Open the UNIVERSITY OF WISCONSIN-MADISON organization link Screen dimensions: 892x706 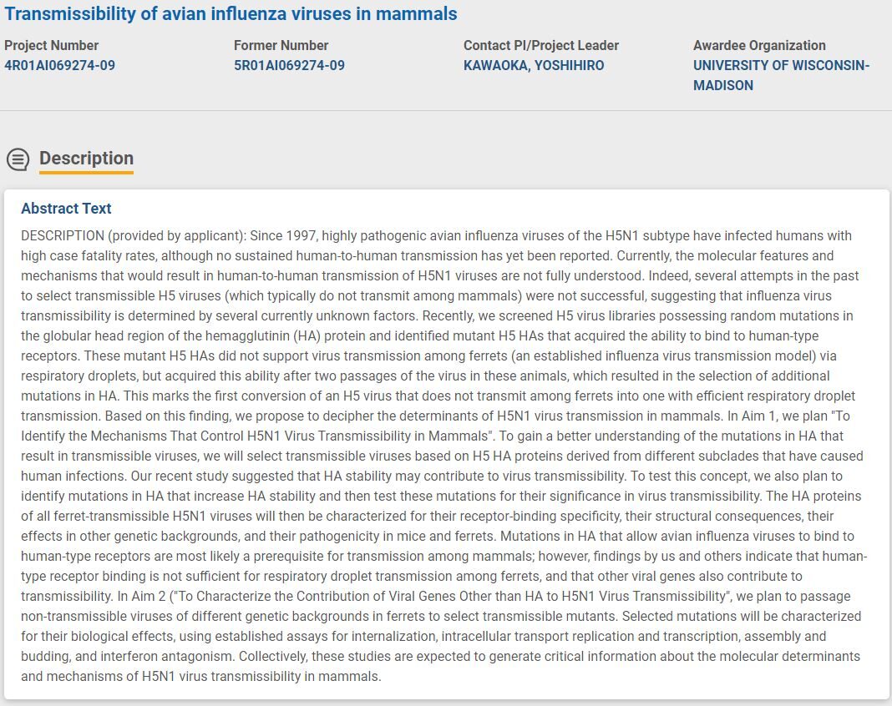pos(781,75)
